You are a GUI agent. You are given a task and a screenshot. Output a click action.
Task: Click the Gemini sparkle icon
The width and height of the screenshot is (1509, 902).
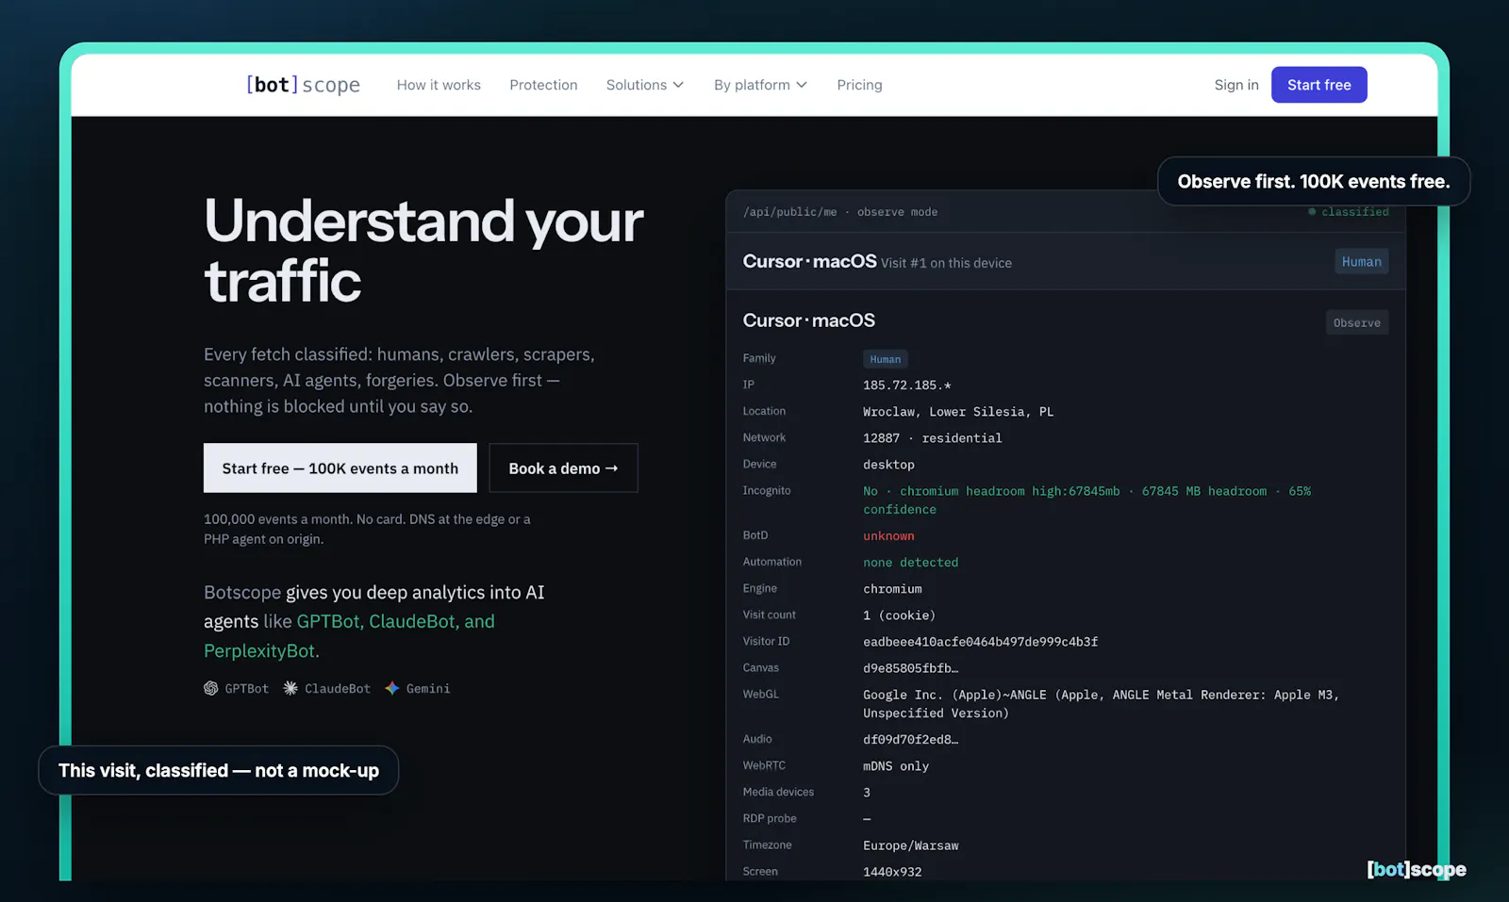pos(392,688)
